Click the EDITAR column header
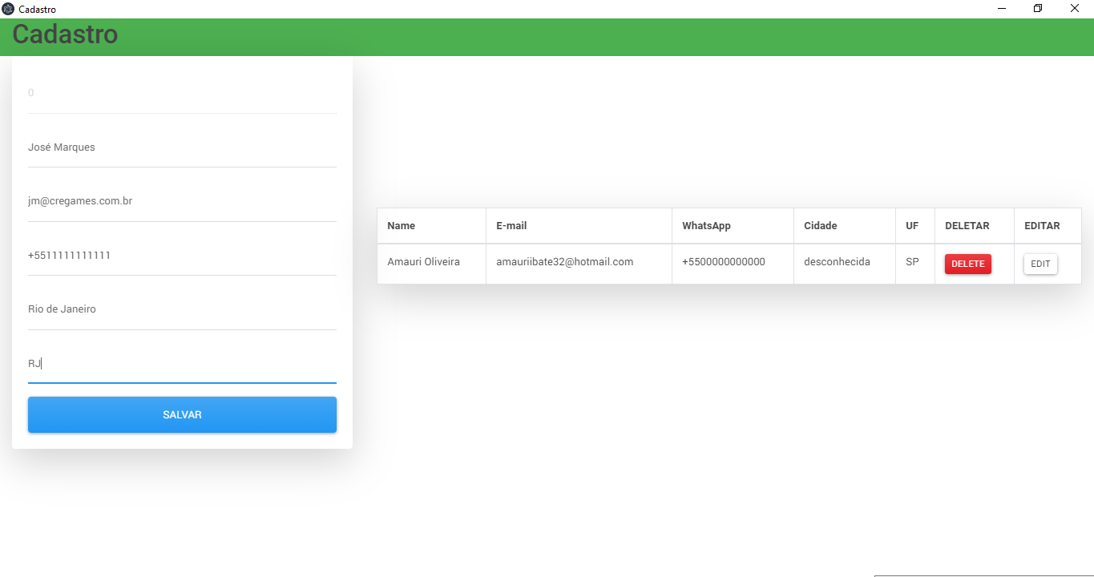The height and width of the screenshot is (577, 1094). tap(1048, 226)
